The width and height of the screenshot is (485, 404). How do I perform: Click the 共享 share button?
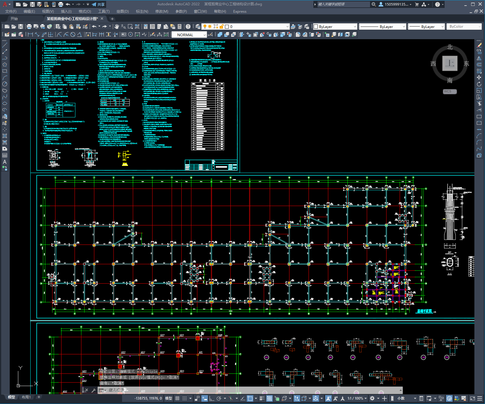pos(98,4)
